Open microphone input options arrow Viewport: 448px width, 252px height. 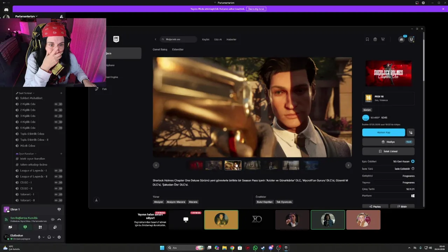tap(43, 237)
